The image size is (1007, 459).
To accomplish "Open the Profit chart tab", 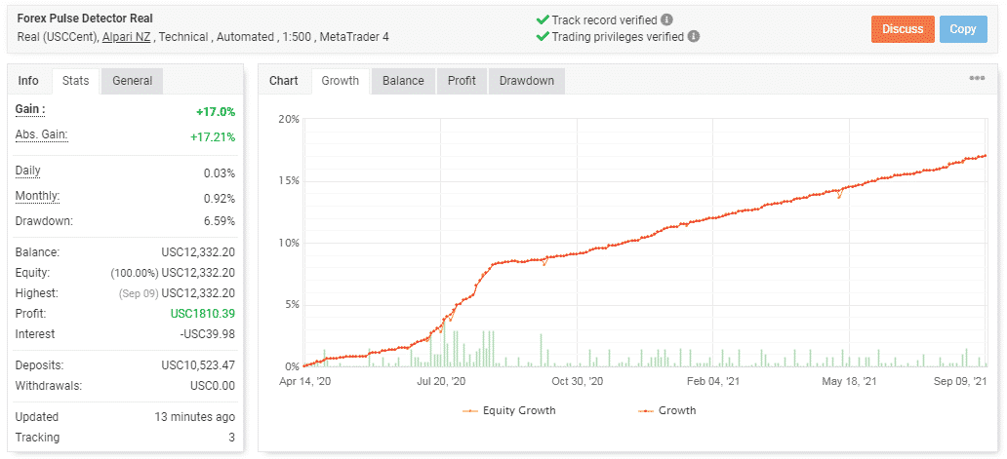I will (x=462, y=81).
